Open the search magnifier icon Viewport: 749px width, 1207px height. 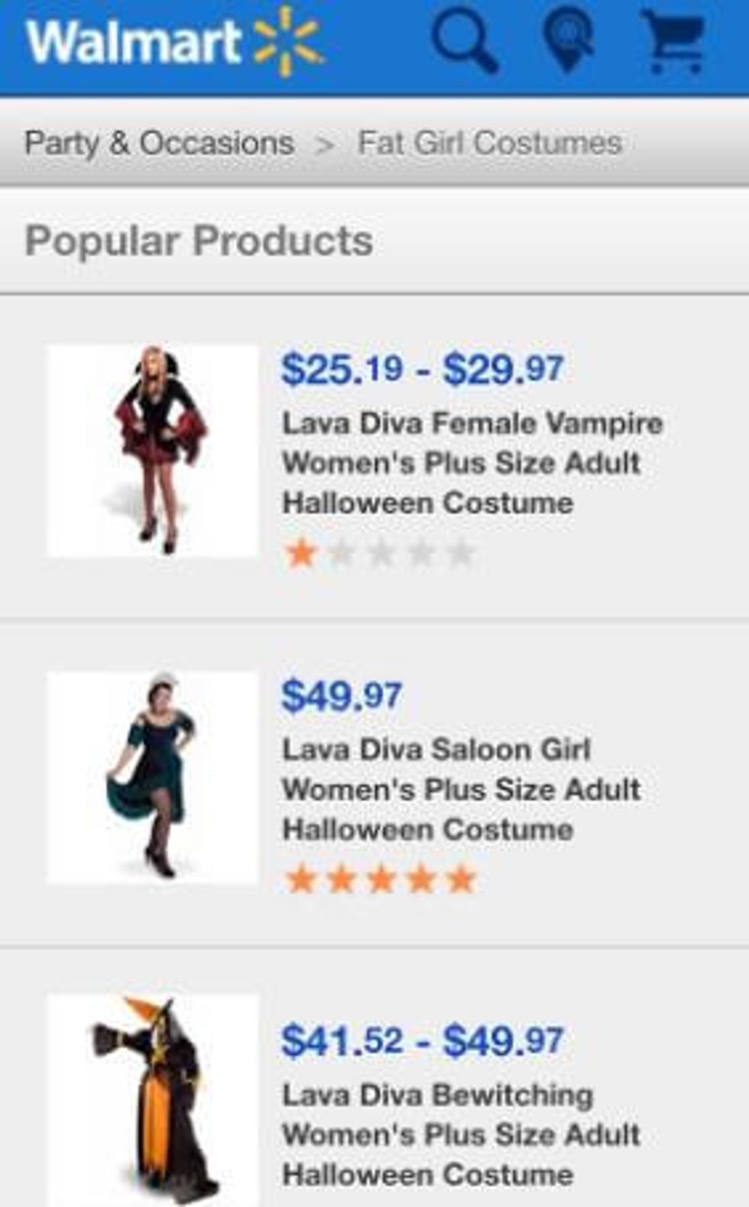464,41
